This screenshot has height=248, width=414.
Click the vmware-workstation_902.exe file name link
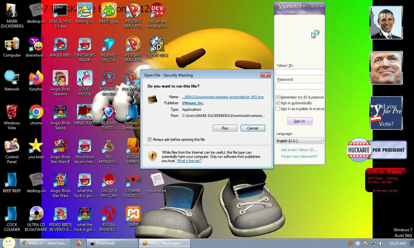tap(223, 97)
